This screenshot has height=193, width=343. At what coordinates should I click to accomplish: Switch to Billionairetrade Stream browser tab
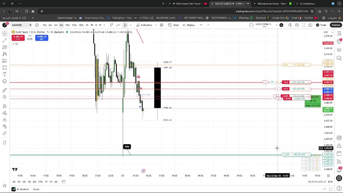[x=272, y=4]
